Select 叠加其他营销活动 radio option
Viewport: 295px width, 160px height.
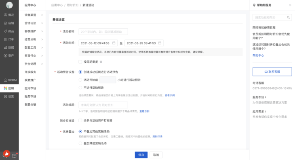point(80,144)
